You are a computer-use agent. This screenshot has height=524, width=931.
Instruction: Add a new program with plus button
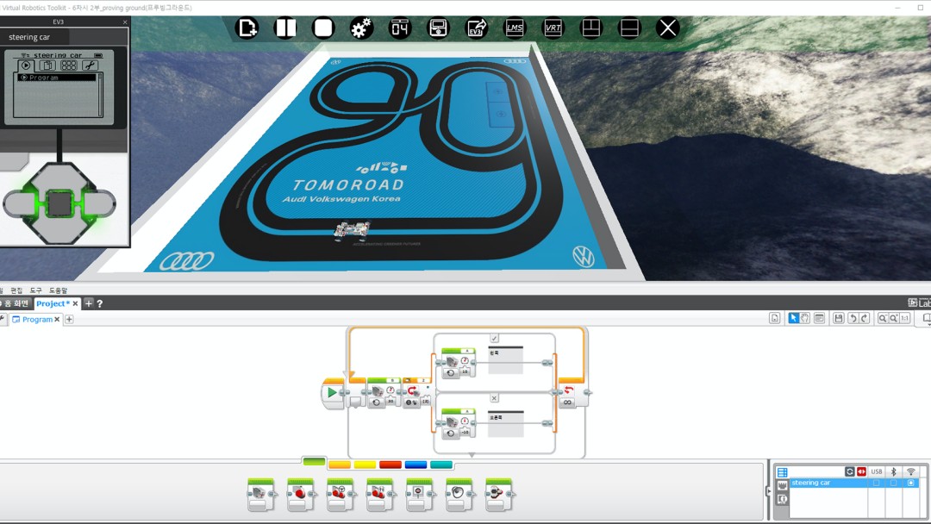[x=69, y=319]
